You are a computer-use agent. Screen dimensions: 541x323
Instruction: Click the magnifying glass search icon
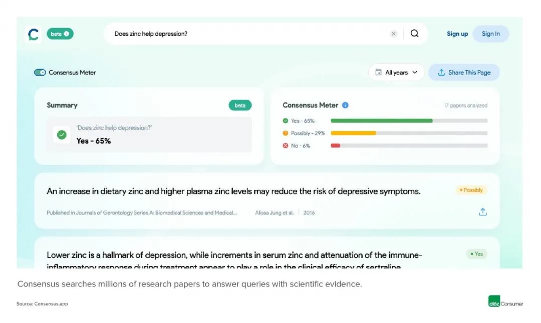click(x=414, y=34)
